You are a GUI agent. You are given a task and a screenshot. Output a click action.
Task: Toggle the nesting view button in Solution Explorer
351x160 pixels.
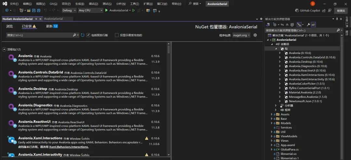pos(299,25)
